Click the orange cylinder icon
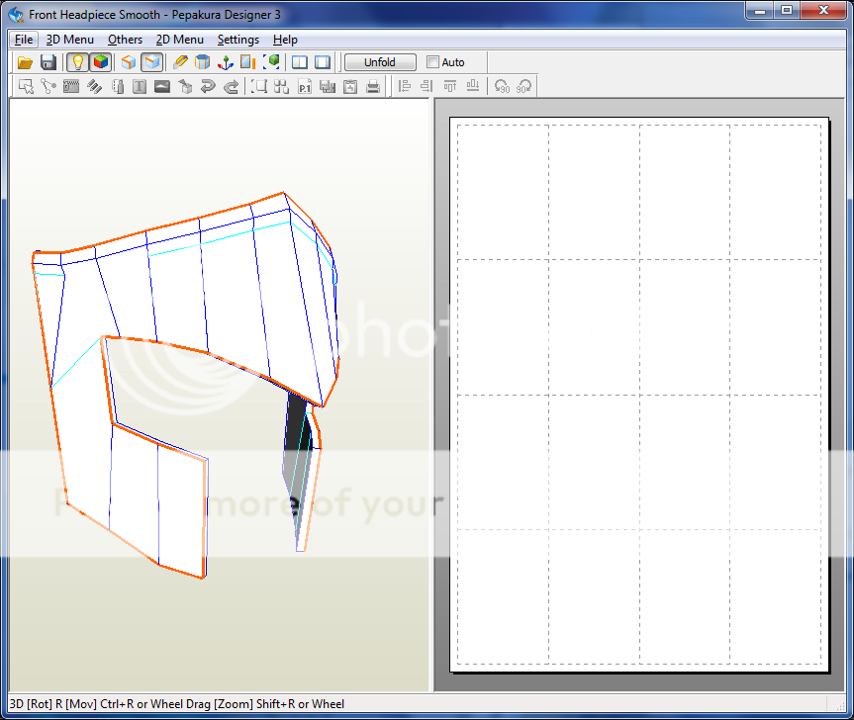 pyautogui.click(x=203, y=62)
